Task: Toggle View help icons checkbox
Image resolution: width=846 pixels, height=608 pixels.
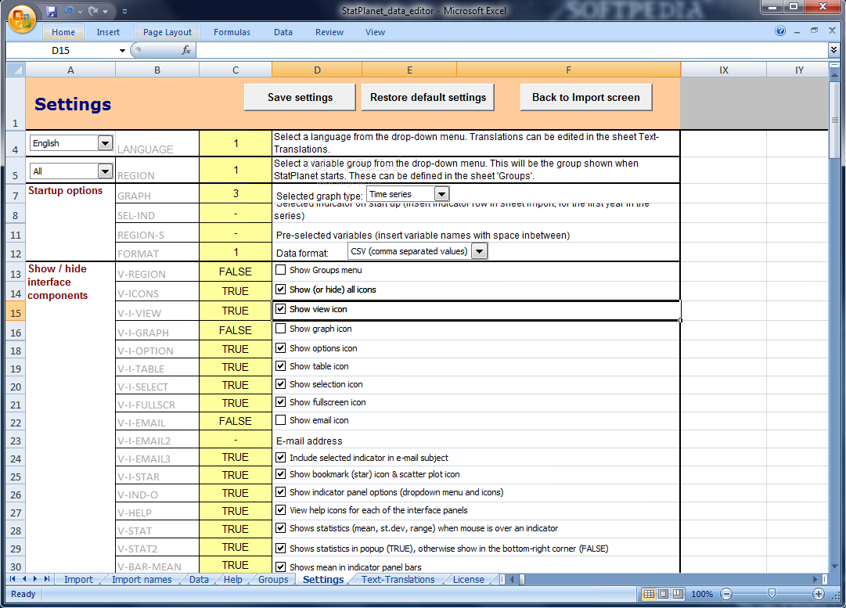Action: [x=280, y=510]
